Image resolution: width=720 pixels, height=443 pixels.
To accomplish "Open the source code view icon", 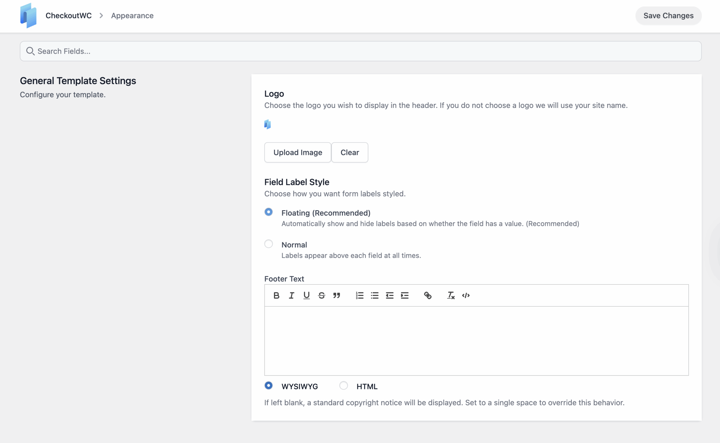I will (465, 295).
